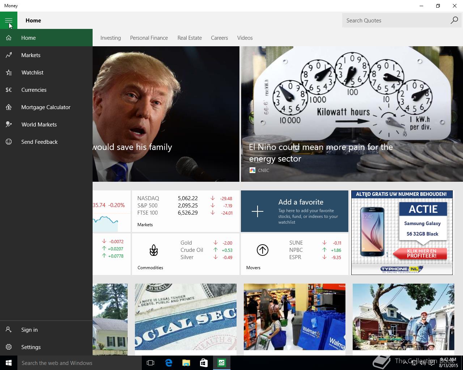
Task: Open the Walmart shopping article thumbnail
Action: [294, 317]
